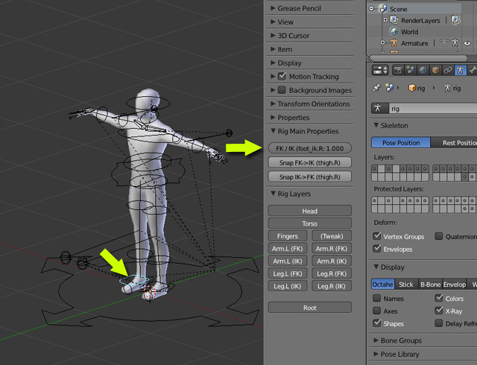Click the scene icon in the properties breadcrumb
This screenshot has width=477, height=365.
(389, 88)
